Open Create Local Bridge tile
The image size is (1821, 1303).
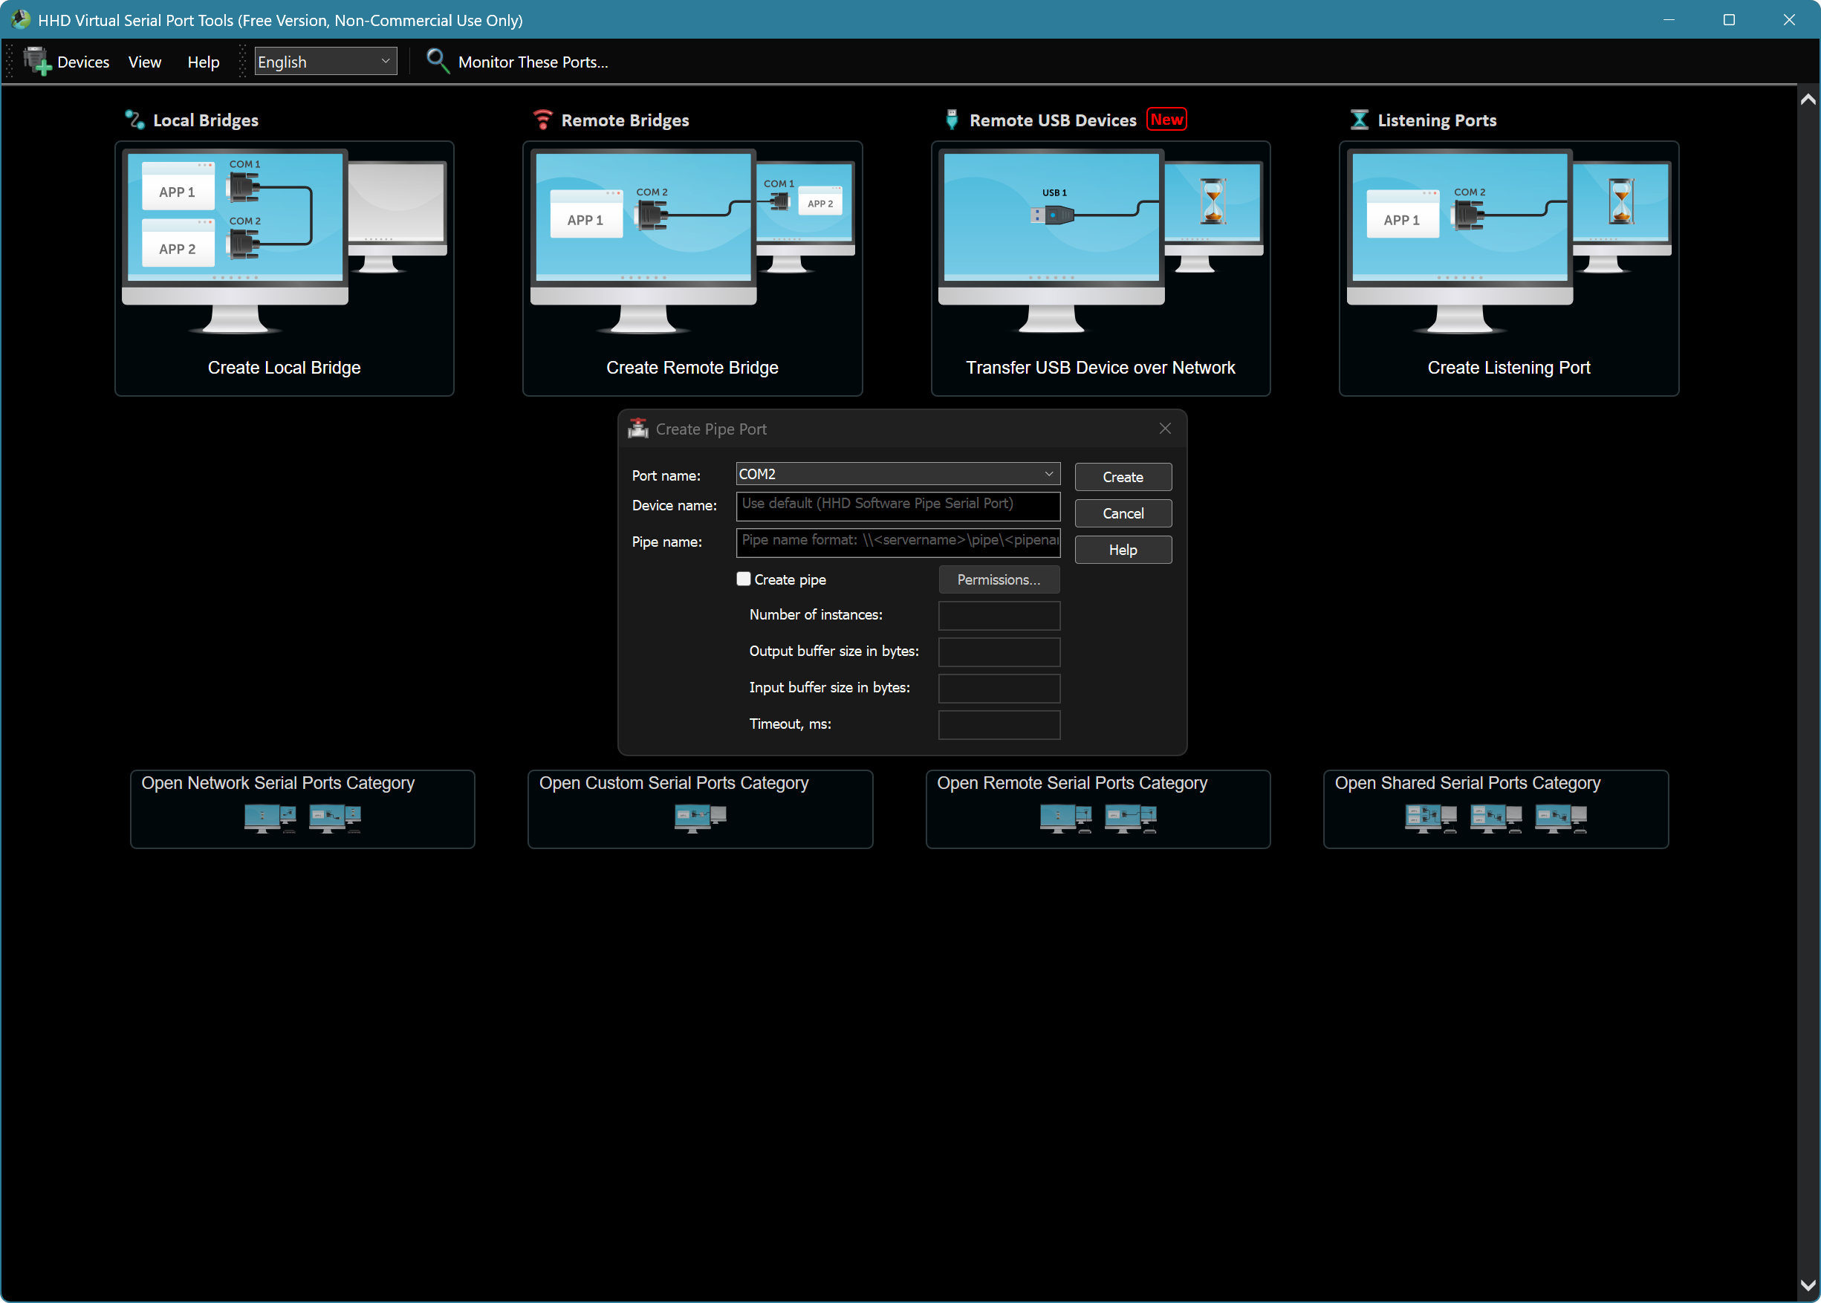tap(284, 269)
